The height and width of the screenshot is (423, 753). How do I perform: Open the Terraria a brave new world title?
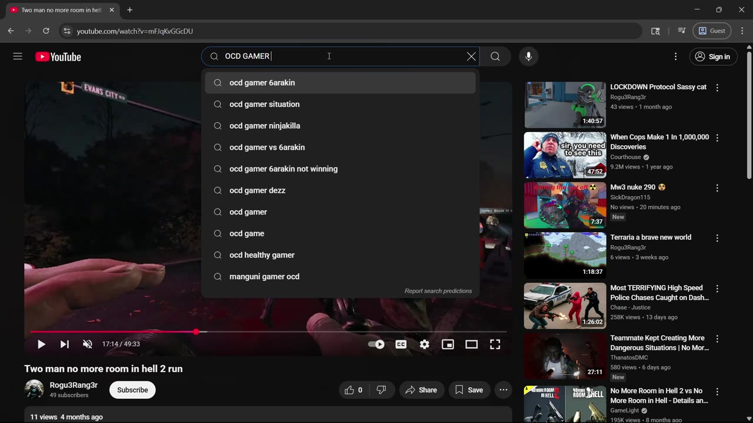(651, 237)
